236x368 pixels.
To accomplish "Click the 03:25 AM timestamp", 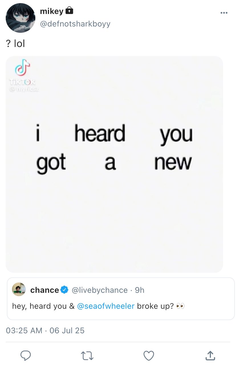I will tap(24, 330).
